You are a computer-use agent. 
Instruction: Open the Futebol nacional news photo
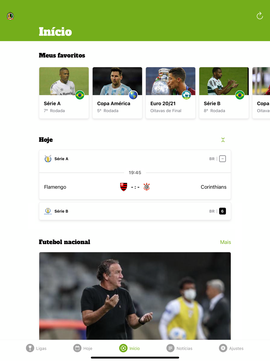click(135, 296)
